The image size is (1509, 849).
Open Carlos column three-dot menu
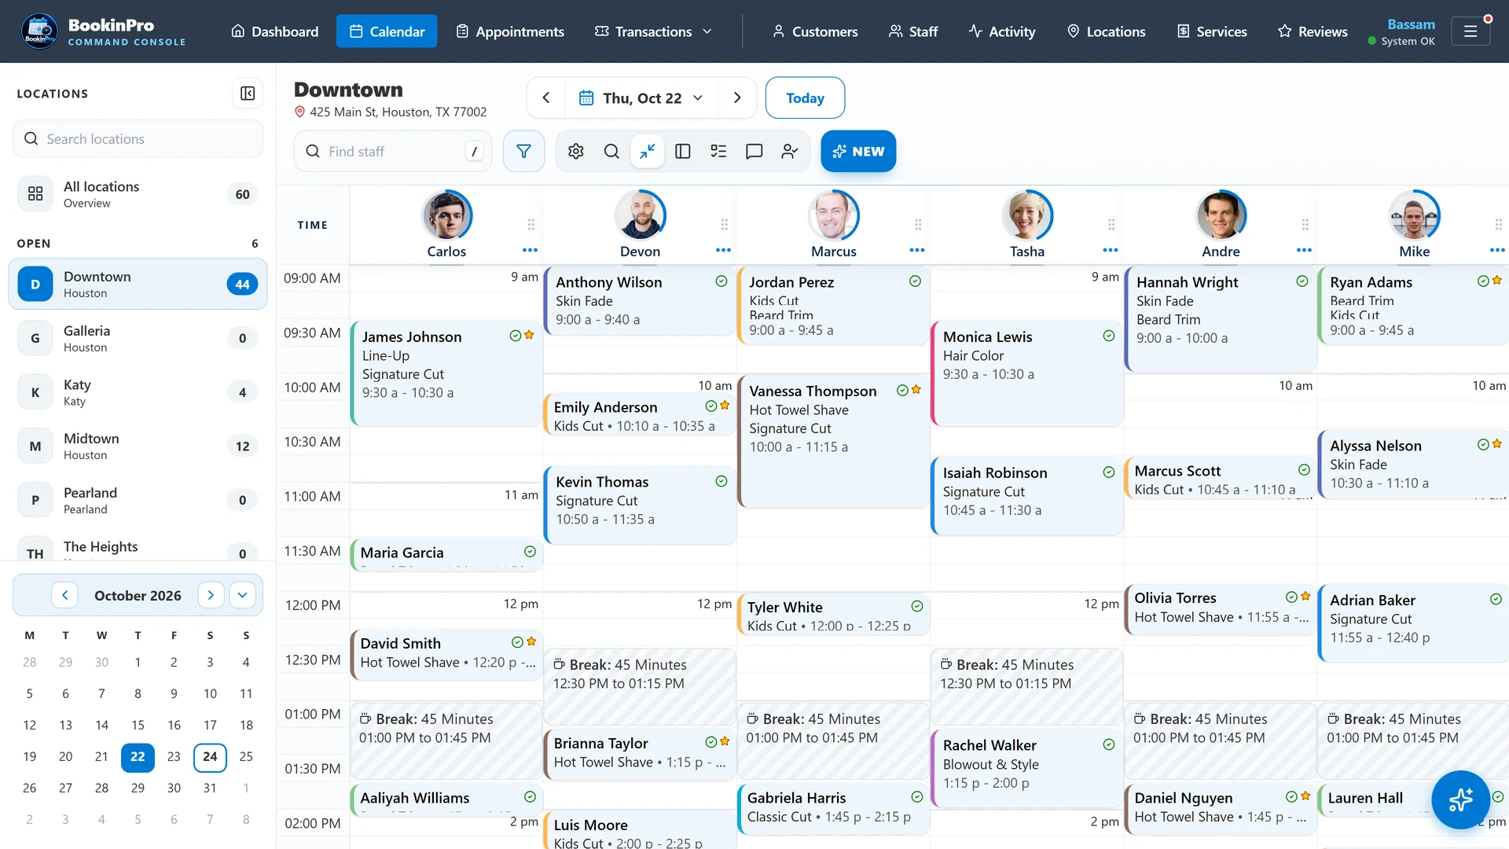530,250
